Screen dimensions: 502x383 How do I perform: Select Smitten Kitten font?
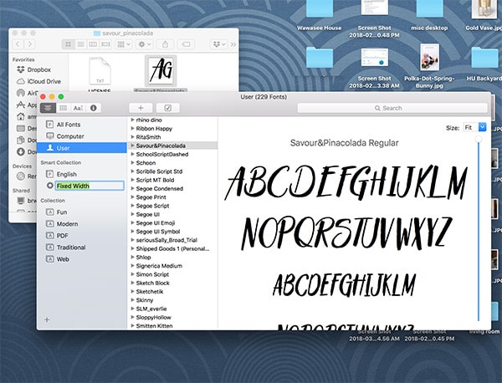click(x=172, y=326)
